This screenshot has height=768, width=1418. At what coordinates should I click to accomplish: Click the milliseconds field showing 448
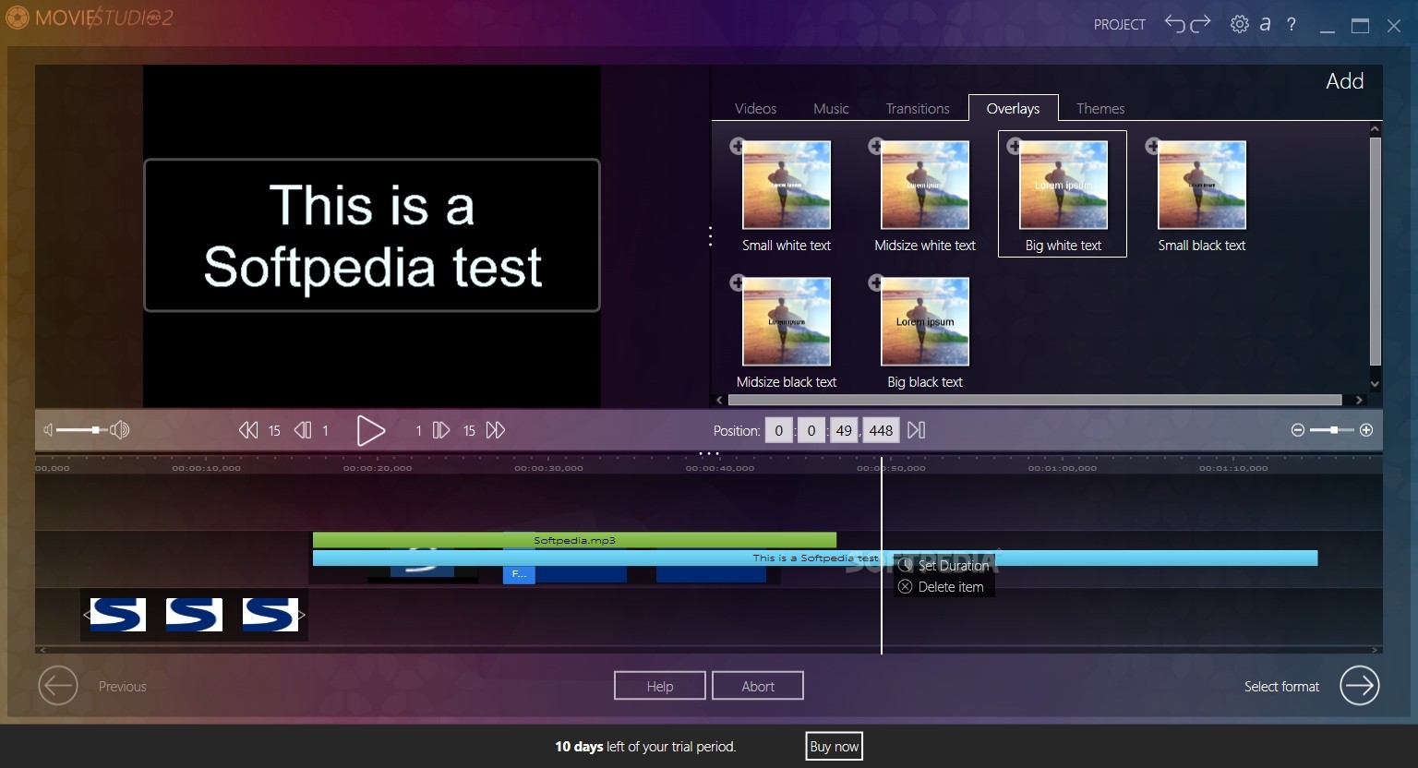pos(881,430)
